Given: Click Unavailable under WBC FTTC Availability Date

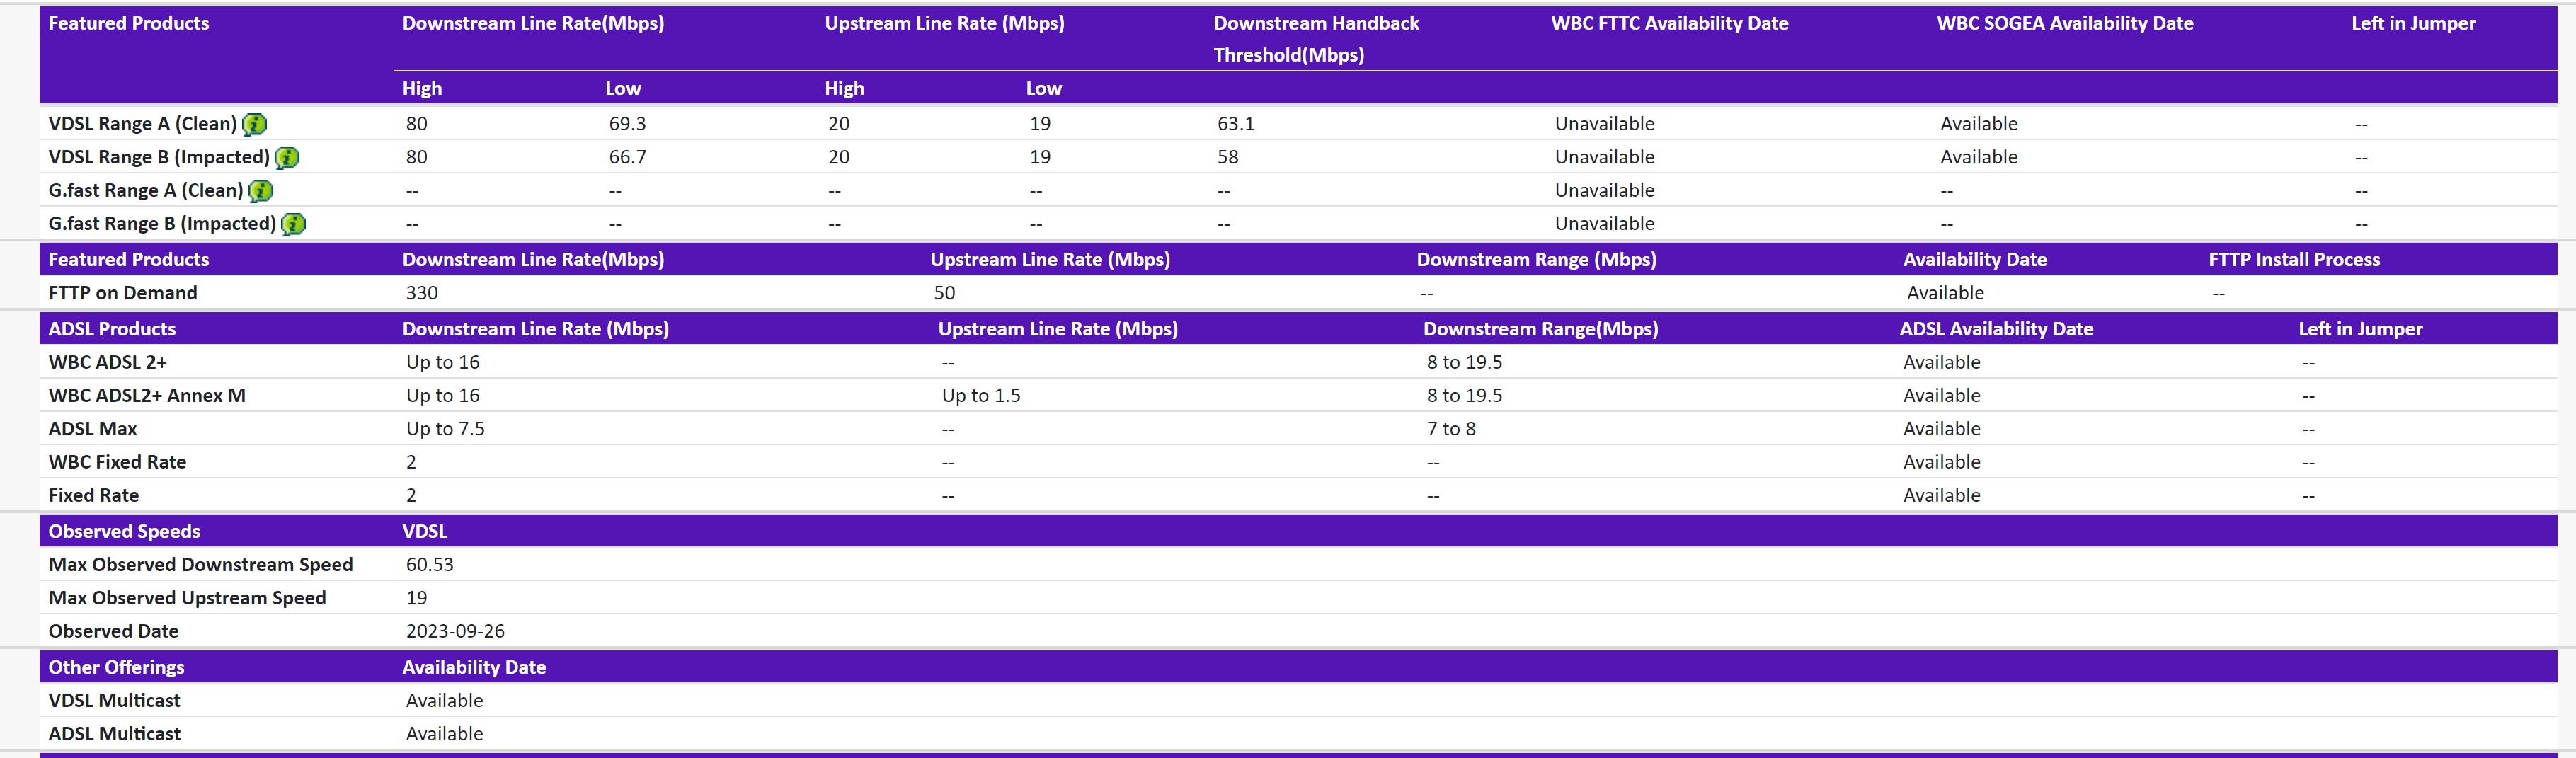Looking at the screenshot, I should click(1605, 124).
